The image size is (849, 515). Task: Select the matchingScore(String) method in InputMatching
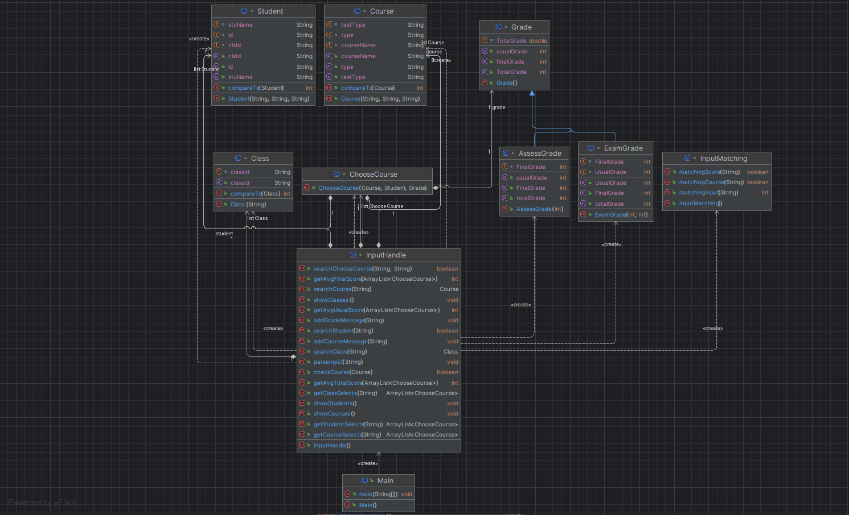(709, 172)
